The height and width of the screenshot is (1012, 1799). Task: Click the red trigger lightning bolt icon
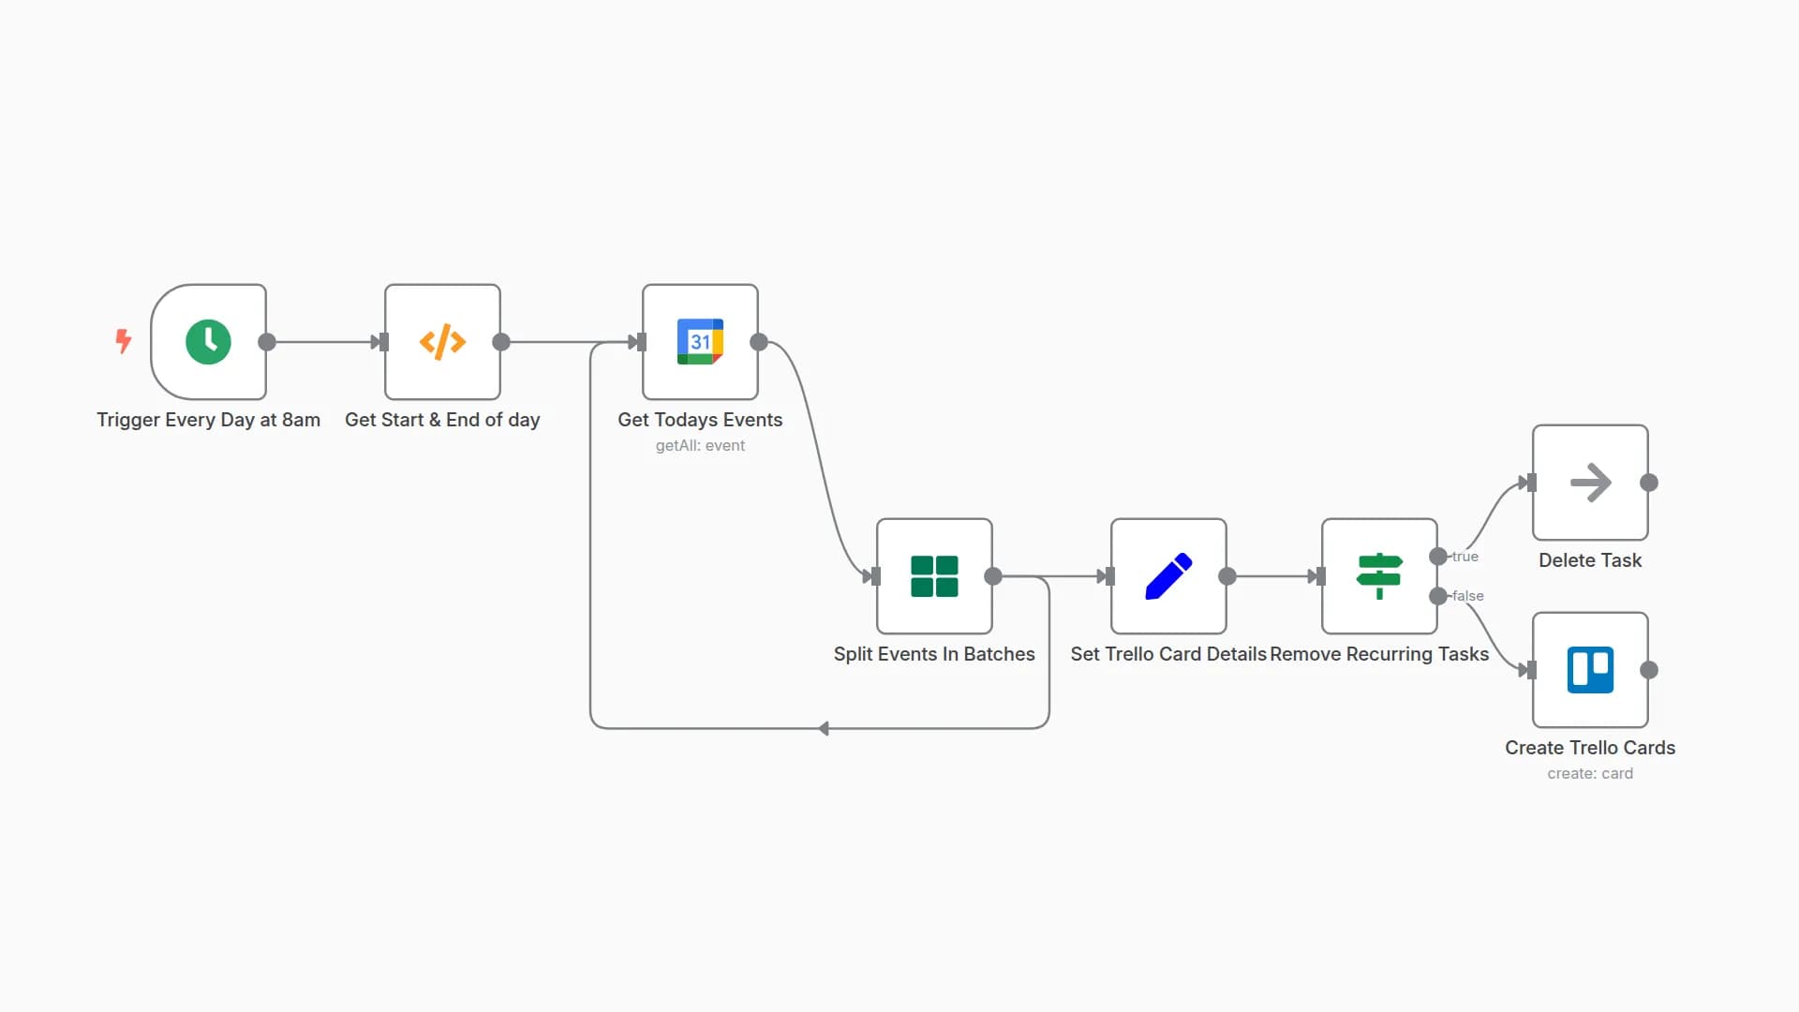(x=123, y=341)
